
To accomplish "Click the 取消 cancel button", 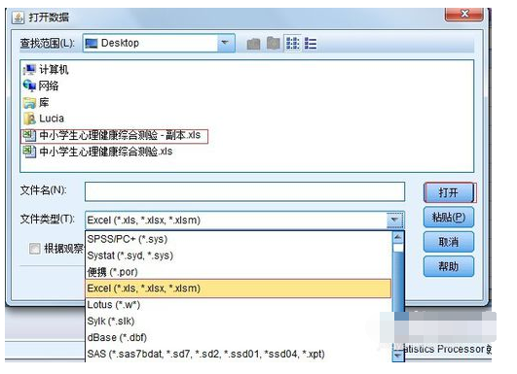I will tap(449, 242).
